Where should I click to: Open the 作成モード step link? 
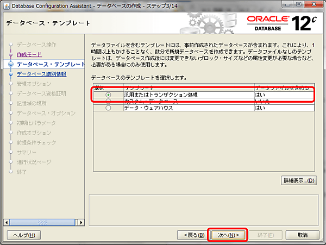tap(29, 54)
